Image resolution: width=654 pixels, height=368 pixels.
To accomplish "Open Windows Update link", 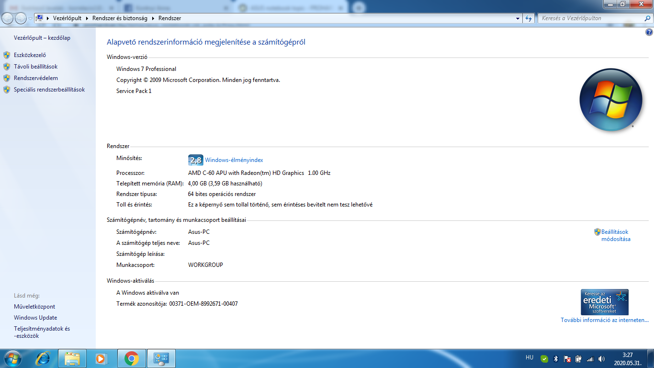I will (x=35, y=318).
